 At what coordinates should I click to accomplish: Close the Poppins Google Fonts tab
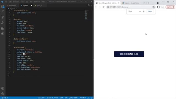point(144,3)
